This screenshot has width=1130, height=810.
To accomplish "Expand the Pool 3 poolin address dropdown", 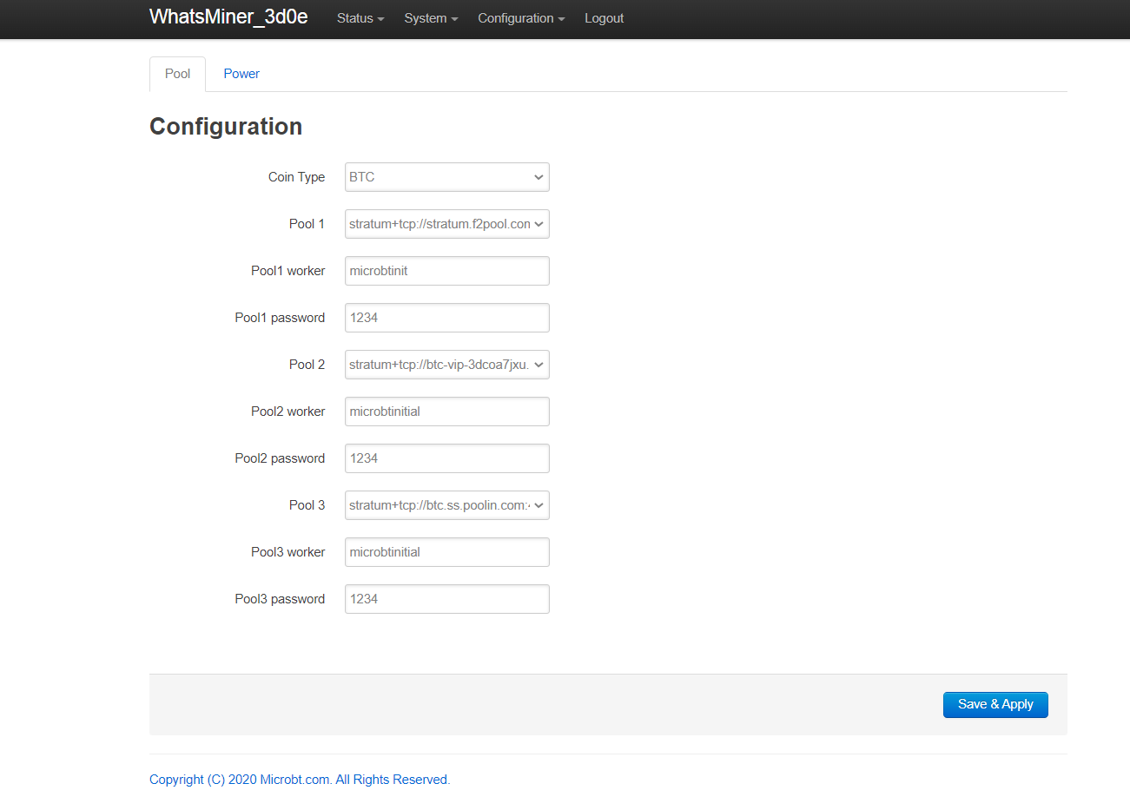I will 447,505.
